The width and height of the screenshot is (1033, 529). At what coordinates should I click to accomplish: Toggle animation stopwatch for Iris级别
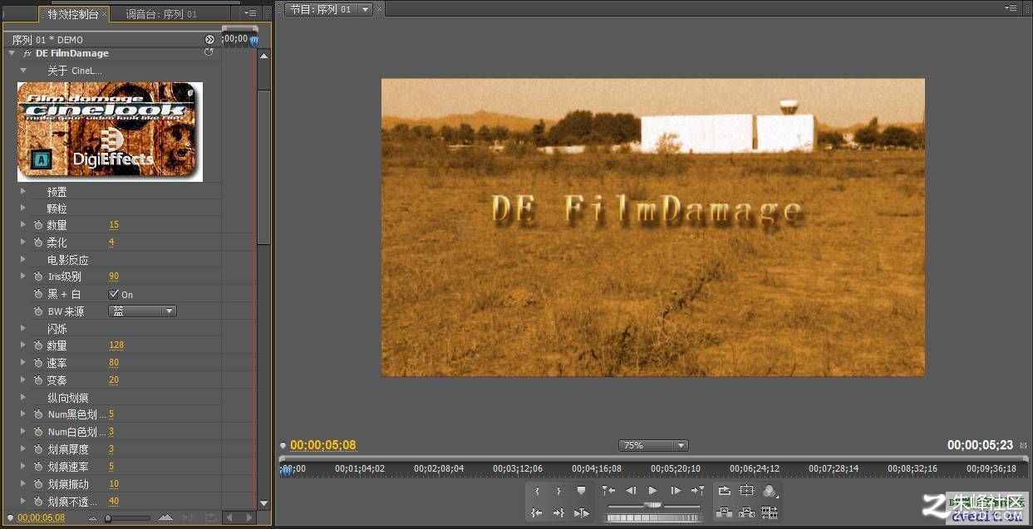38,277
